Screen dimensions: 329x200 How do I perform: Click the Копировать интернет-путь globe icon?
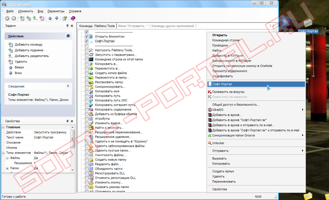coord(91,105)
